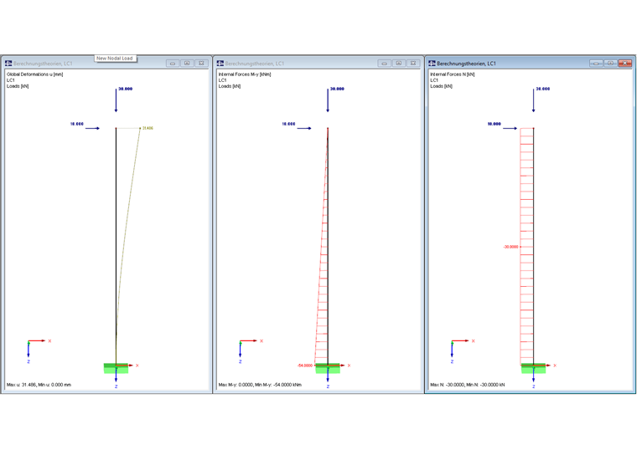Click the 10.000 horizontal load in Internal Forces N window
The width and height of the screenshot is (637, 450).
(494, 124)
